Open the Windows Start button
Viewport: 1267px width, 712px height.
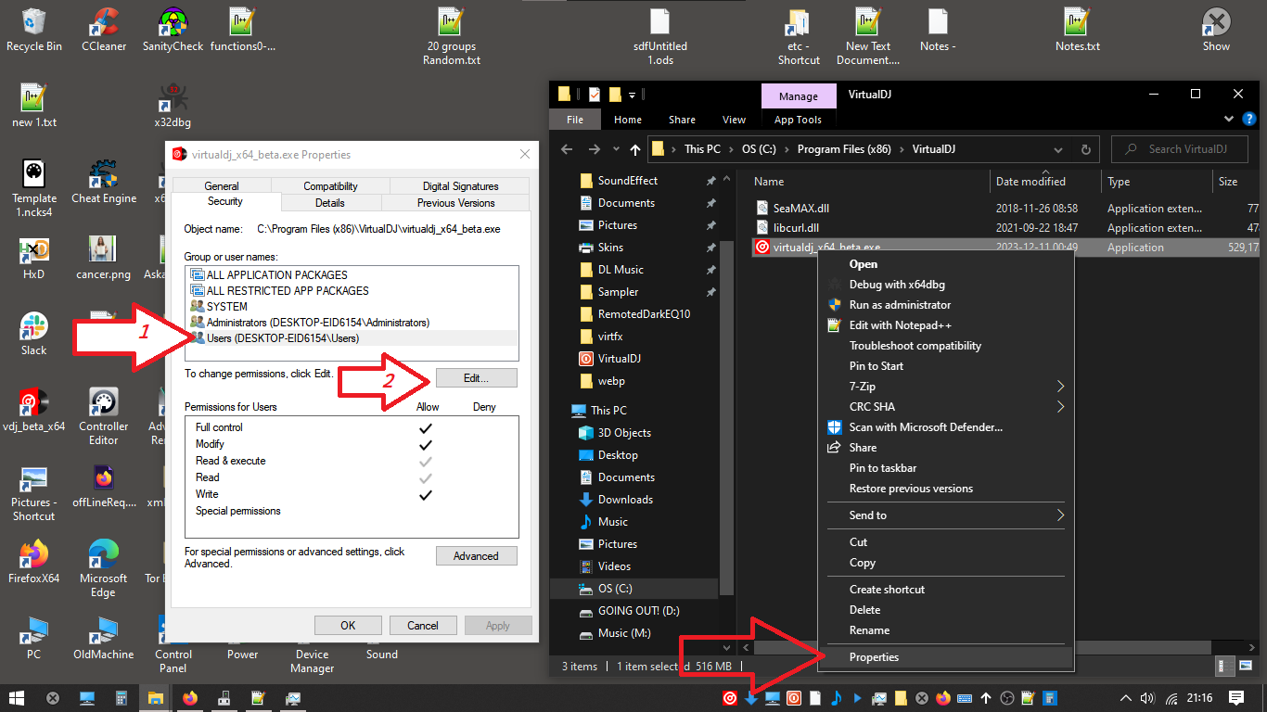coord(17,698)
